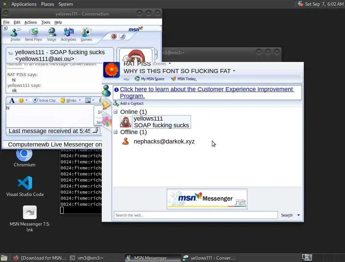Launch Games from conversation toolbar

[x=86, y=35]
